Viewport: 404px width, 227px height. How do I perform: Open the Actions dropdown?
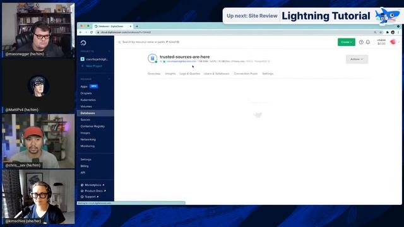point(357,59)
